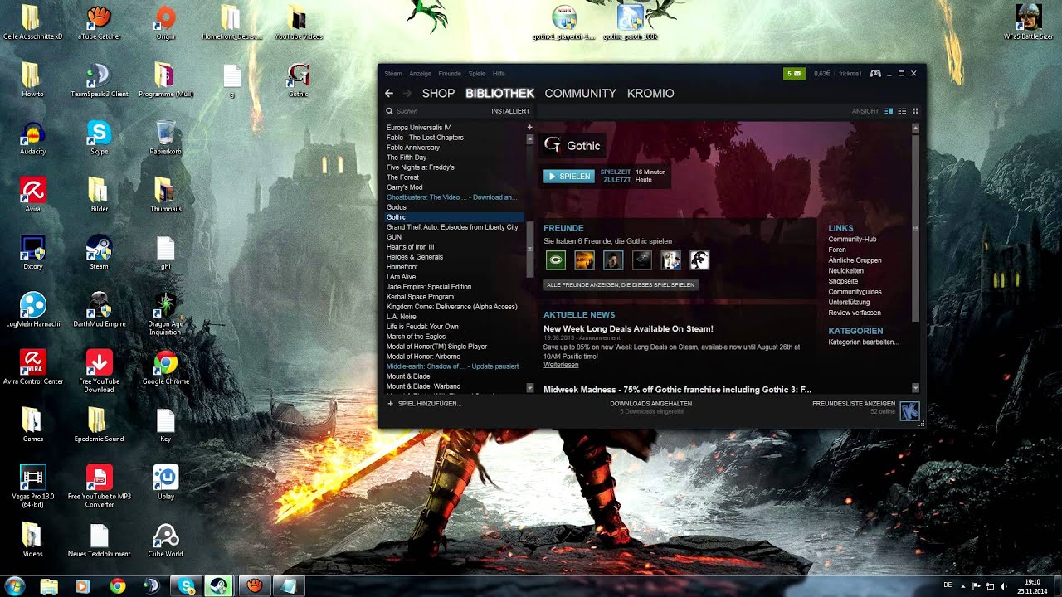Viewport: 1062px width, 597px height.
Task: Click the taskbar clock showing 19:10
Action: pos(1033,586)
